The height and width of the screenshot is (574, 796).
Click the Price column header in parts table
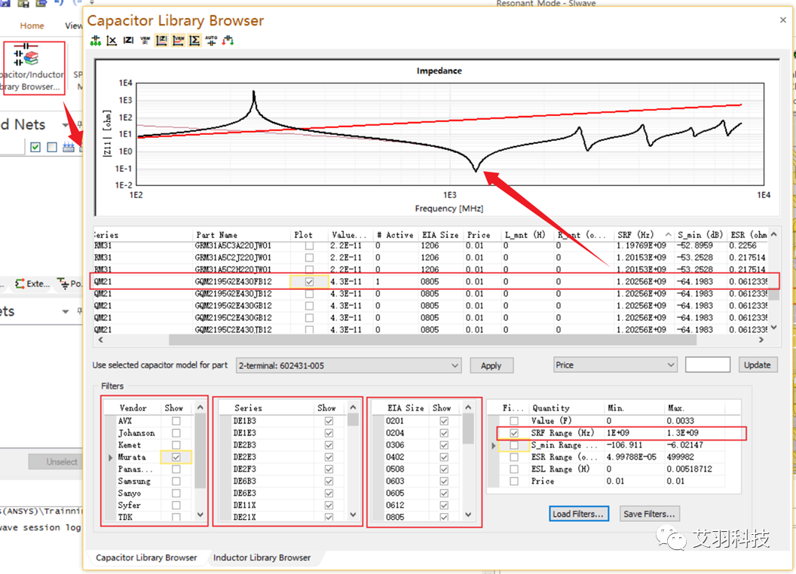pos(479,235)
